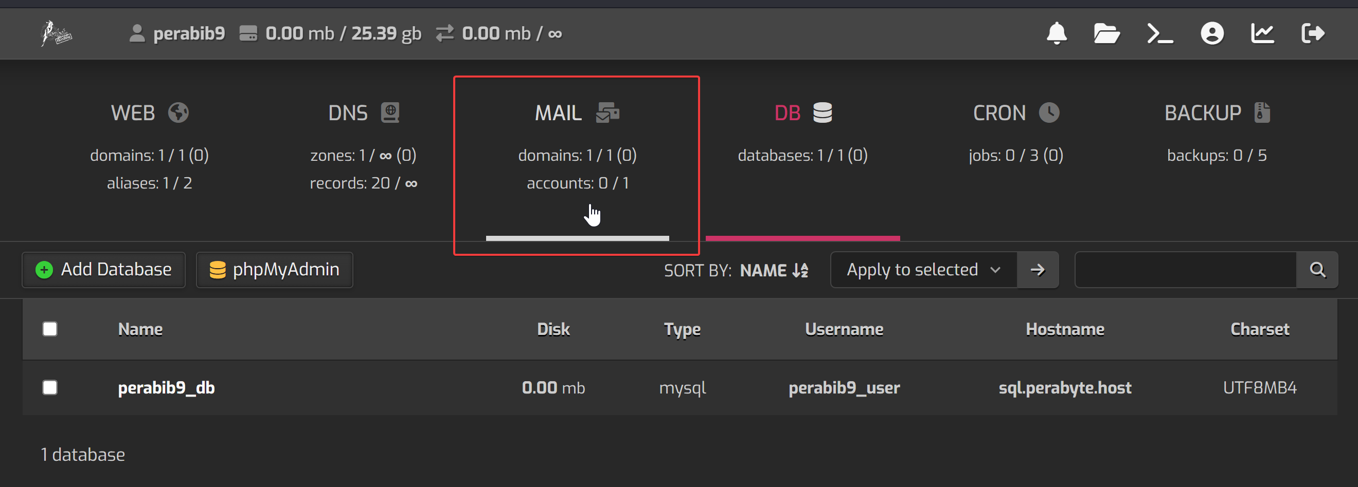Open the notifications bell icon
Viewport: 1358px width, 487px height.
click(1057, 34)
